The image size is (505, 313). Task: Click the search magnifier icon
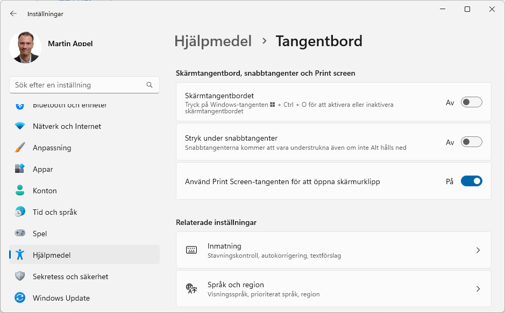coord(150,85)
